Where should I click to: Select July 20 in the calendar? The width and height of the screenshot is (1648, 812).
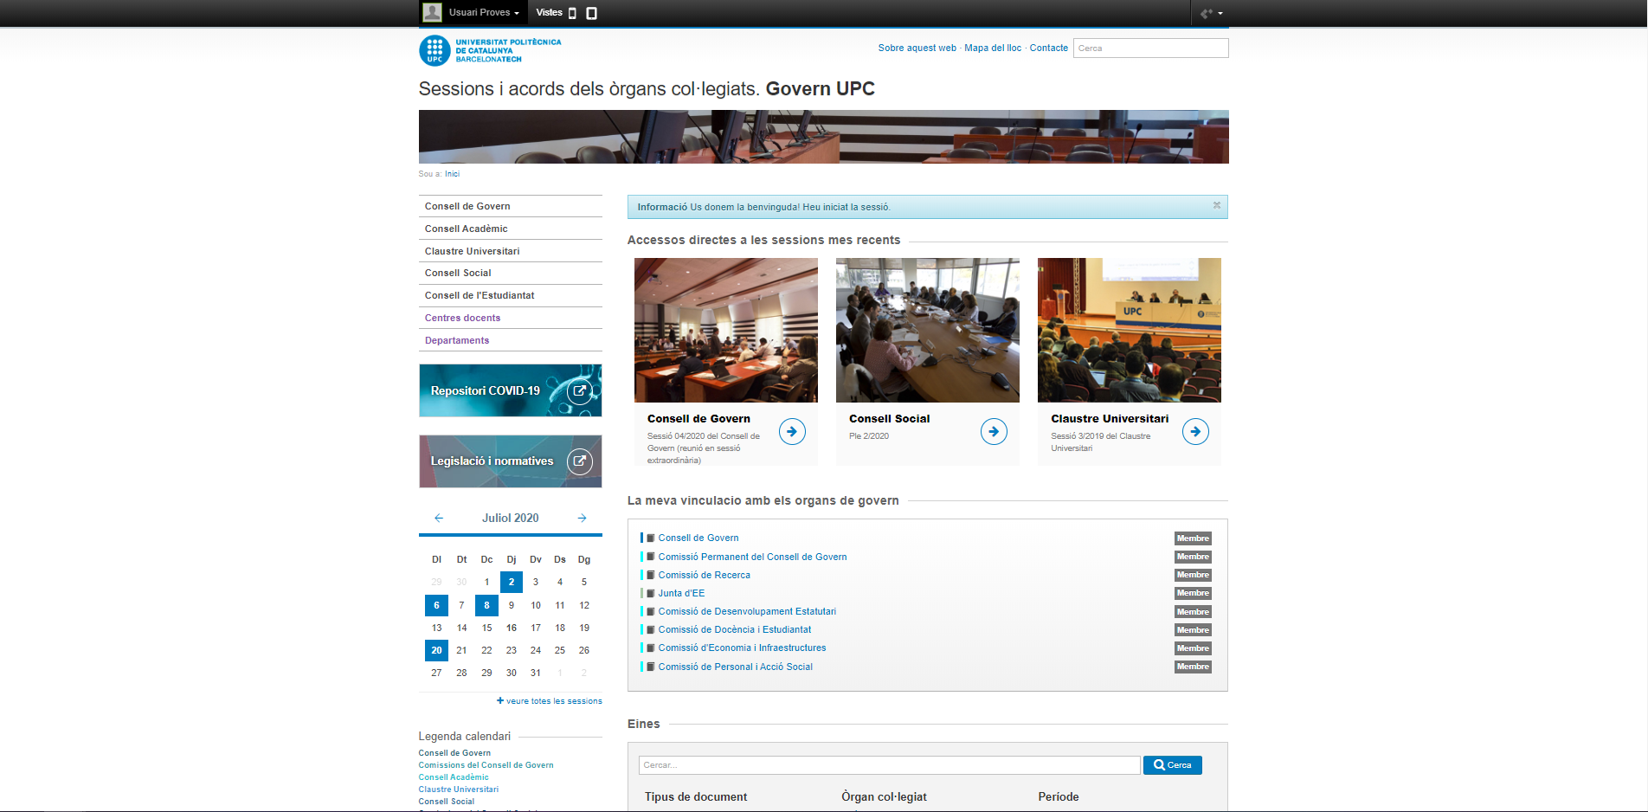(436, 650)
